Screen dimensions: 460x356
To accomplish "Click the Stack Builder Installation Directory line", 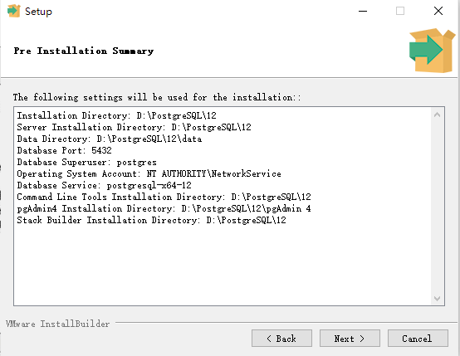I will coord(151,220).
